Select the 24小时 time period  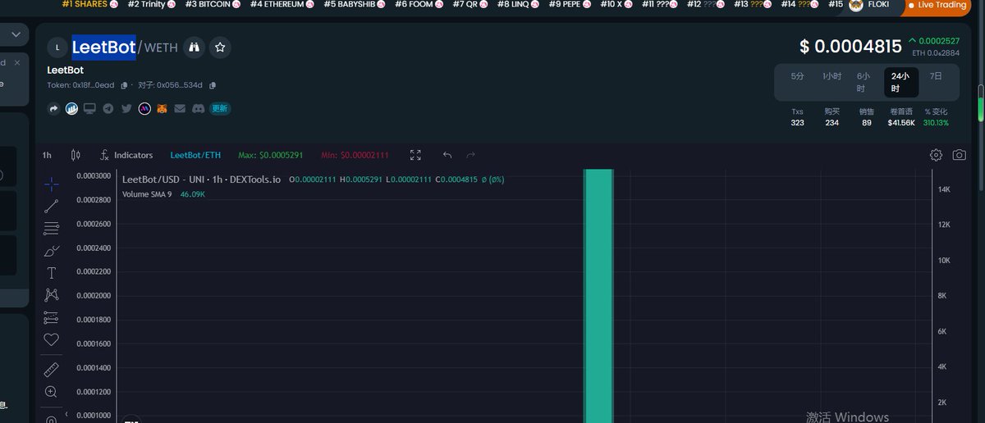[x=901, y=82]
